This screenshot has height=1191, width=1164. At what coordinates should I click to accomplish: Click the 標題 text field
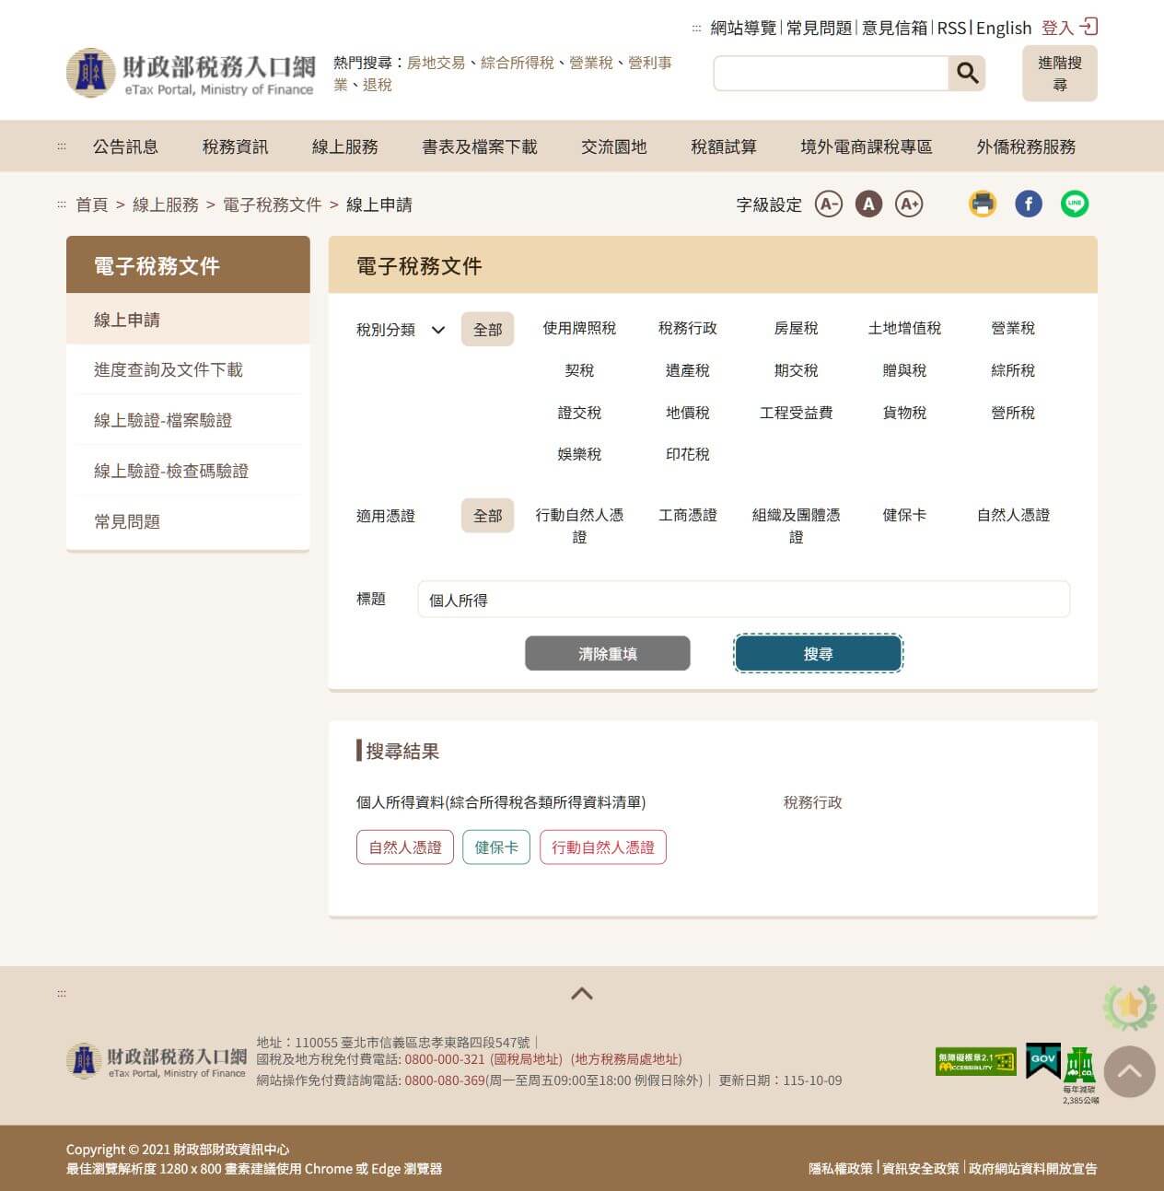(743, 600)
